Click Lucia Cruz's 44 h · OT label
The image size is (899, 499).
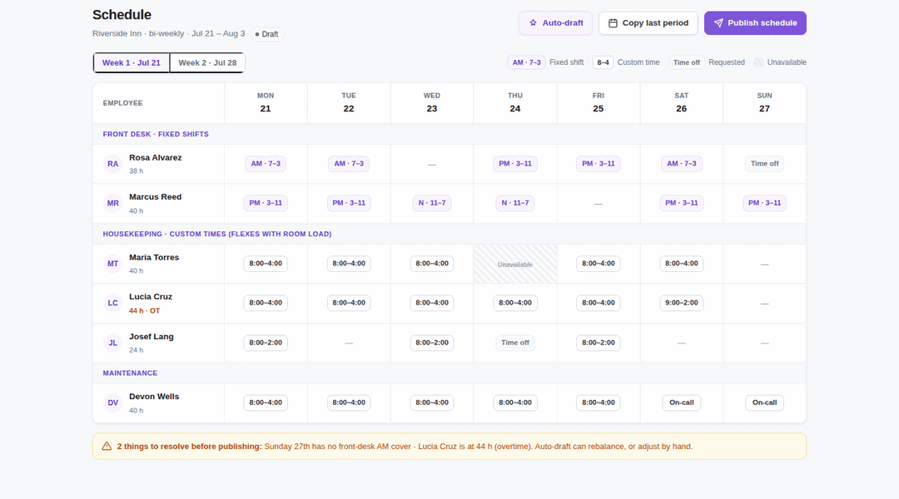coord(145,310)
